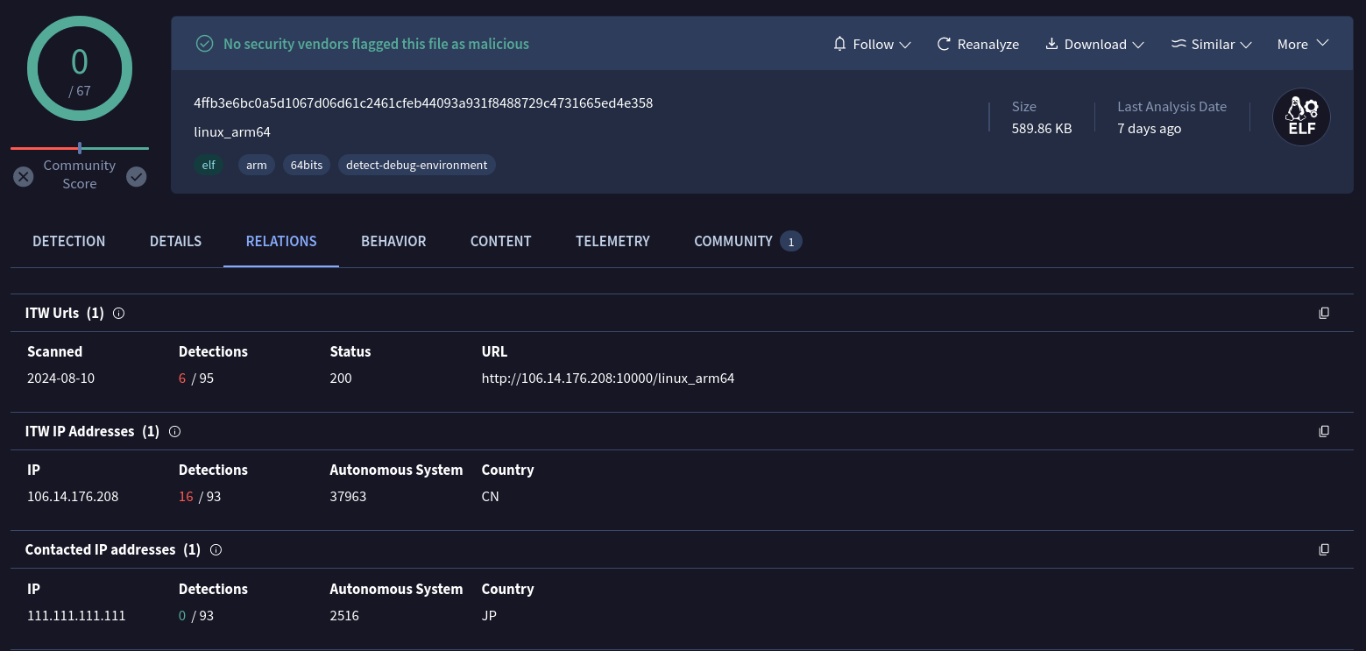1366x651 pixels.
Task: Click autonomous system 2516
Action: (344, 615)
